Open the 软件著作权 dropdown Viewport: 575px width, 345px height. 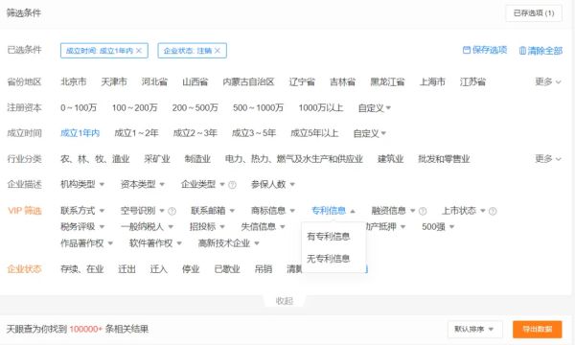coord(155,243)
